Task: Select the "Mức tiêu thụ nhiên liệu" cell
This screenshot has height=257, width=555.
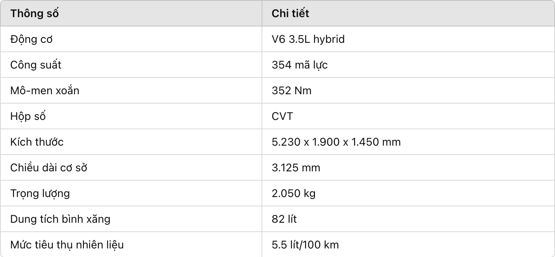Action: [67, 245]
